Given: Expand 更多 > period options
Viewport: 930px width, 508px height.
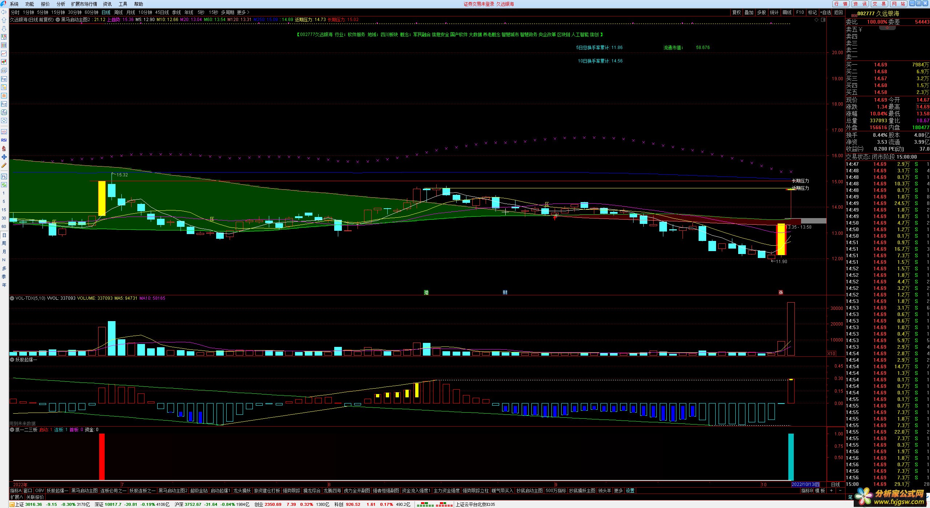Looking at the screenshot, I should pos(243,12).
